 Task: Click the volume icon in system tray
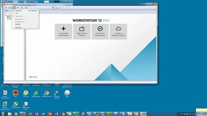click(195, 114)
